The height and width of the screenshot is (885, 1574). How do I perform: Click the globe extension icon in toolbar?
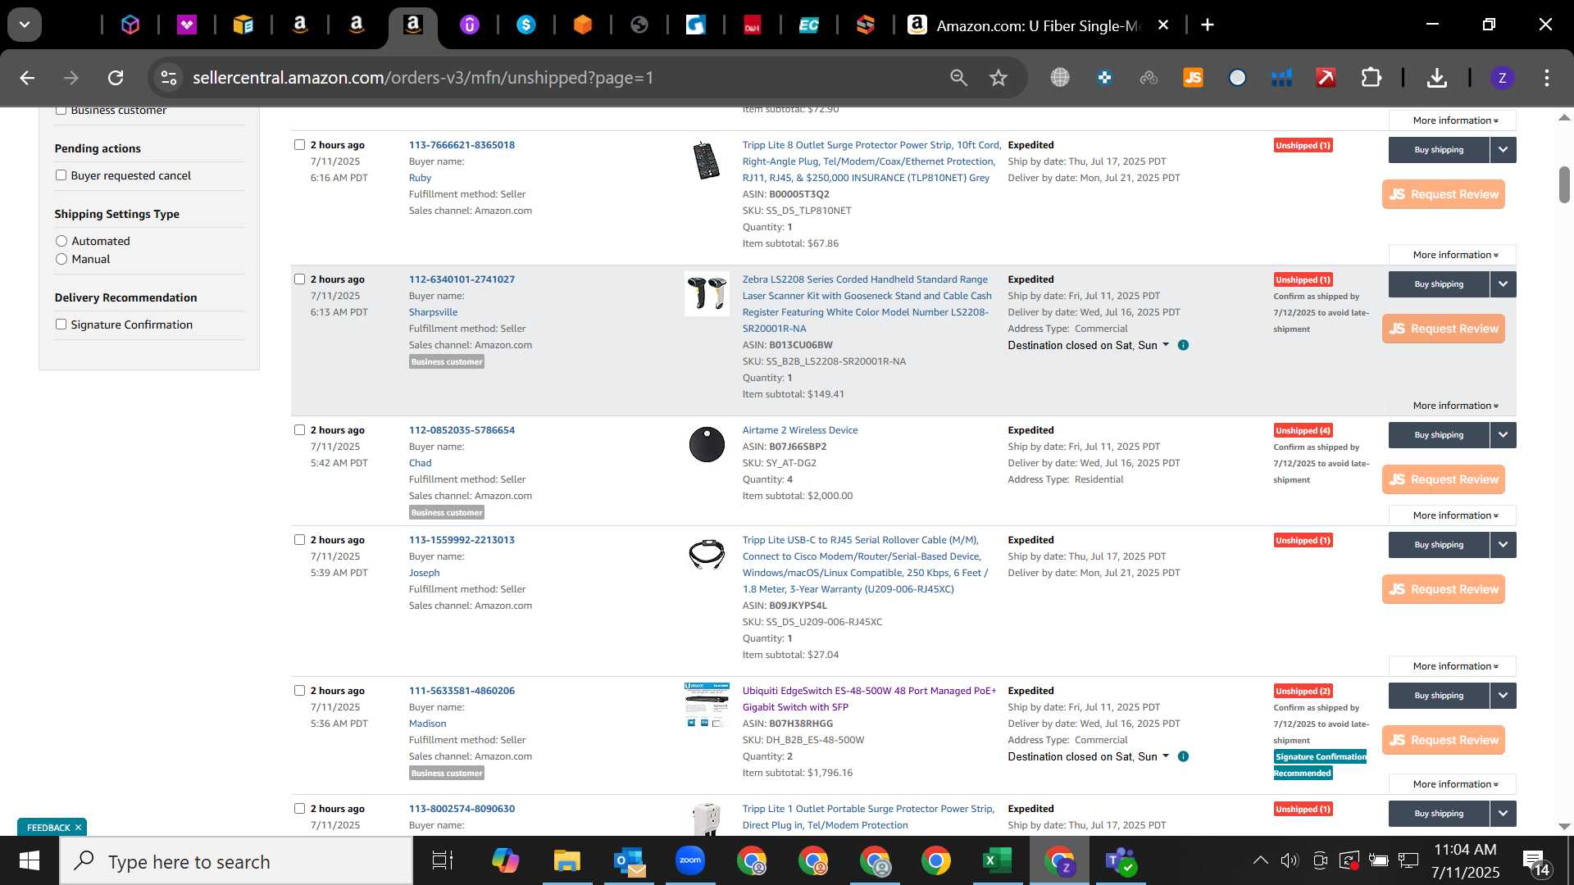pos(1060,78)
